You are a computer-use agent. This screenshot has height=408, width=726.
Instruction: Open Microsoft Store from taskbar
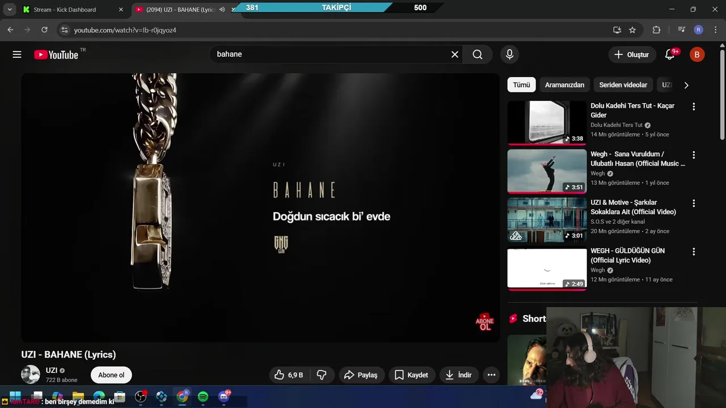(120, 397)
